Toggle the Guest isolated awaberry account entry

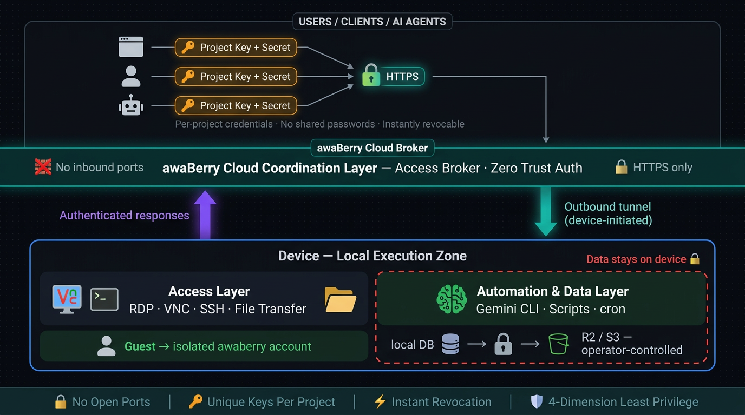(204, 346)
